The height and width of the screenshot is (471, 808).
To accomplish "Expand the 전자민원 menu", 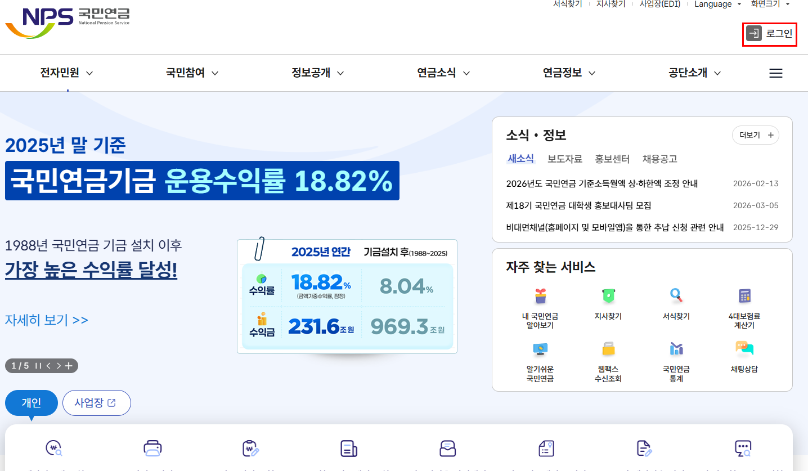I will pyautogui.click(x=66, y=73).
